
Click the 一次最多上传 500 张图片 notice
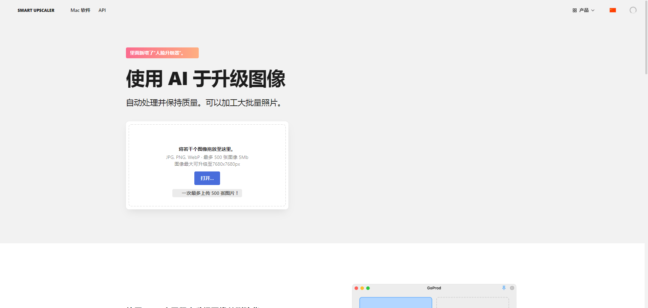[207, 193]
